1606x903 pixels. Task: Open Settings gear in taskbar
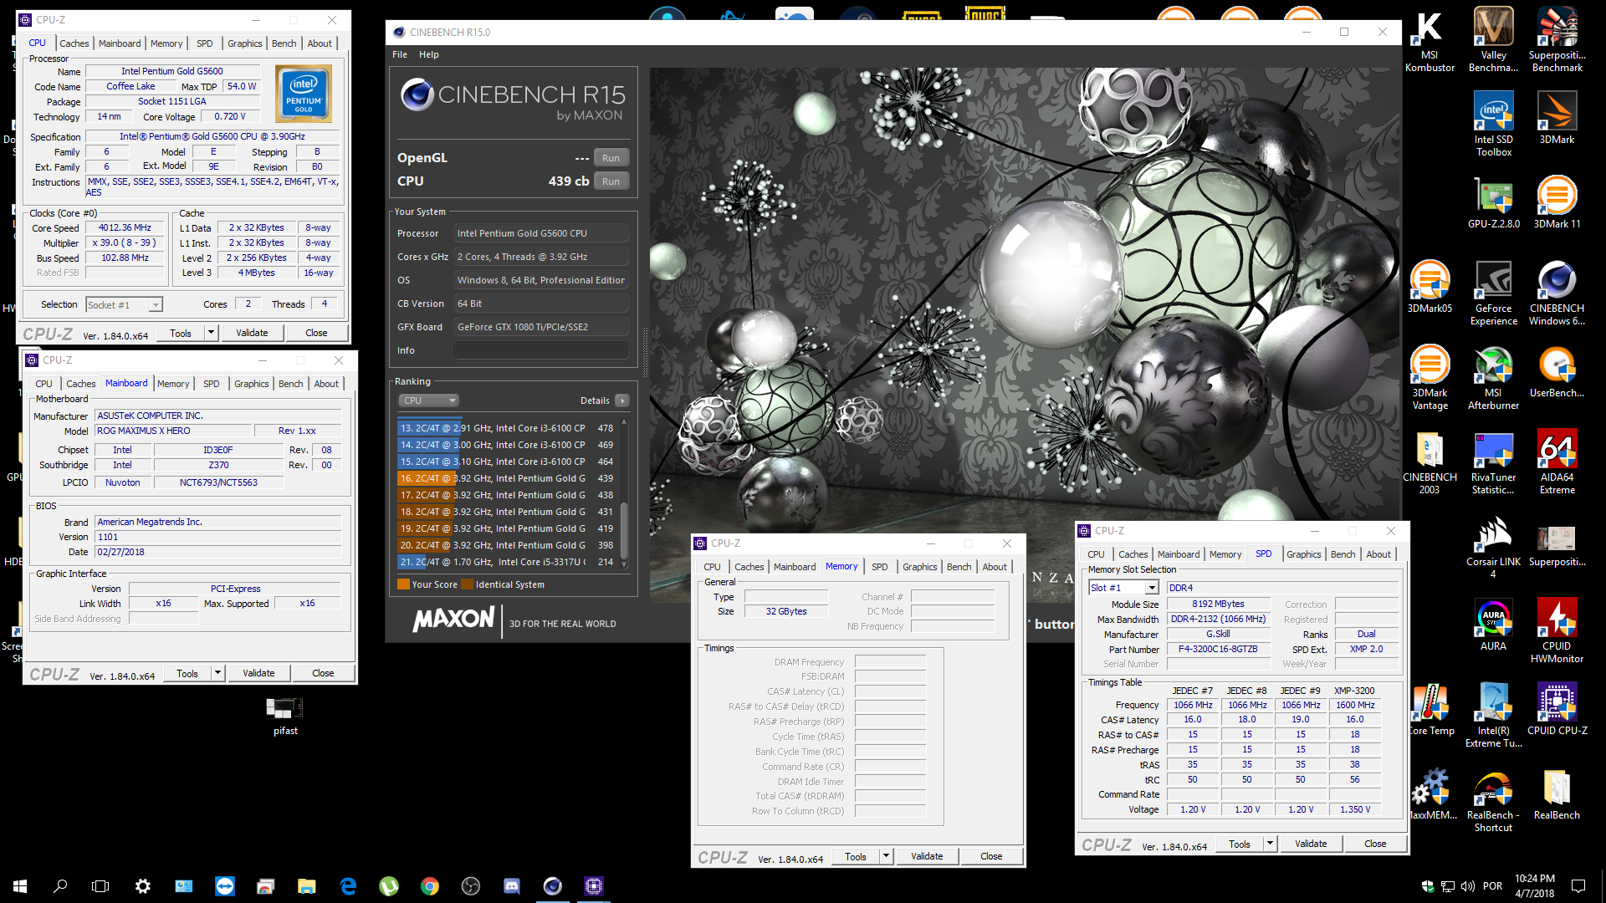click(x=143, y=886)
